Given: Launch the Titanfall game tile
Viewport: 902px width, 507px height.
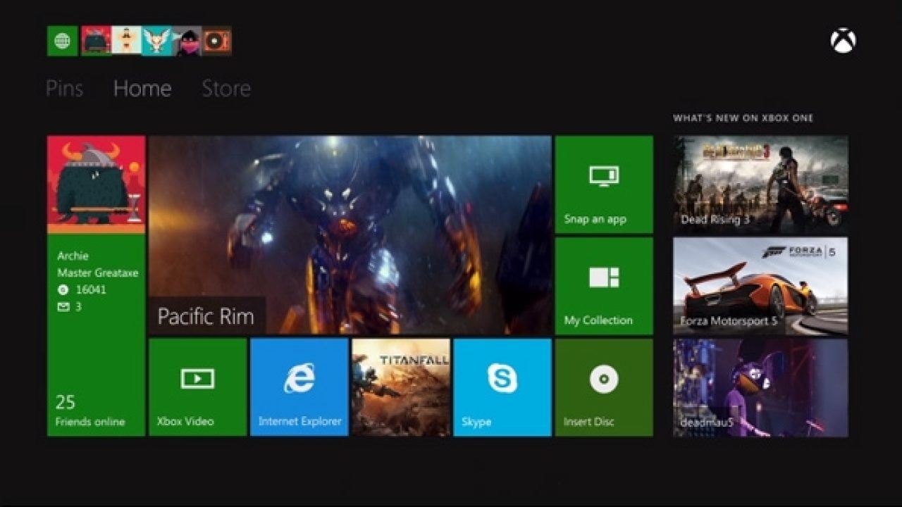Looking at the screenshot, I should pyautogui.click(x=401, y=387).
